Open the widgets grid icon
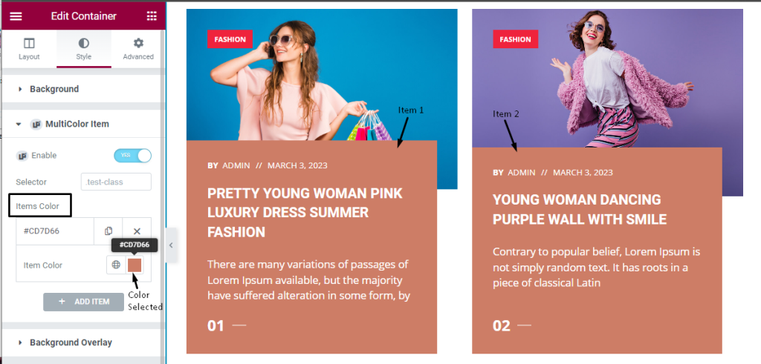 click(x=152, y=16)
